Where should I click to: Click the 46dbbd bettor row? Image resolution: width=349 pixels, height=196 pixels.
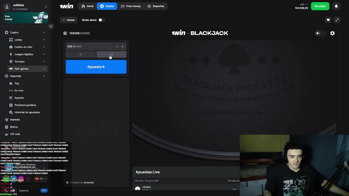185,189
